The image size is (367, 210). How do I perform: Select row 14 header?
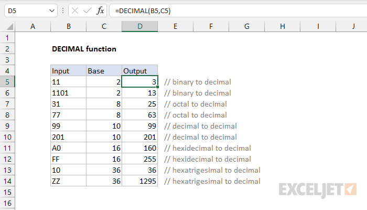coord(7,181)
